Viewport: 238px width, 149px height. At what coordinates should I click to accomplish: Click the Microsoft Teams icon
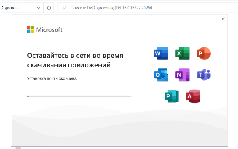[204, 75]
